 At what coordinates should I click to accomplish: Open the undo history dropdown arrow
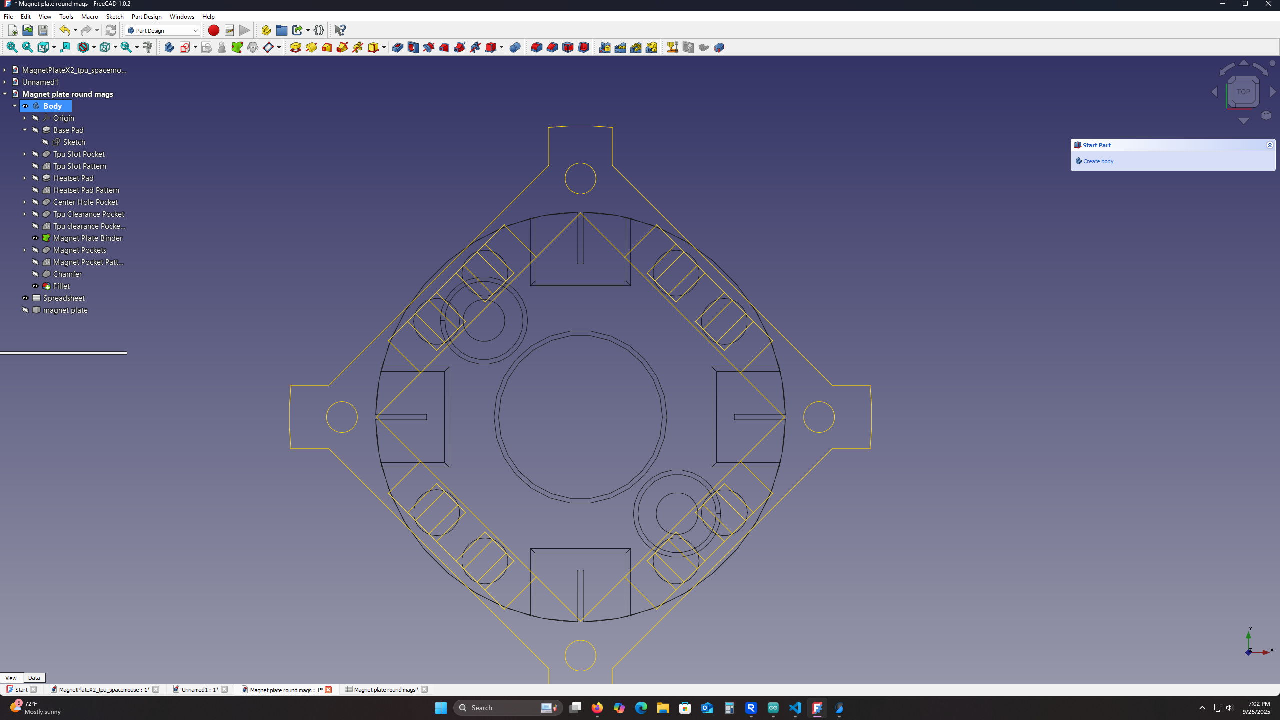click(x=75, y=30)
